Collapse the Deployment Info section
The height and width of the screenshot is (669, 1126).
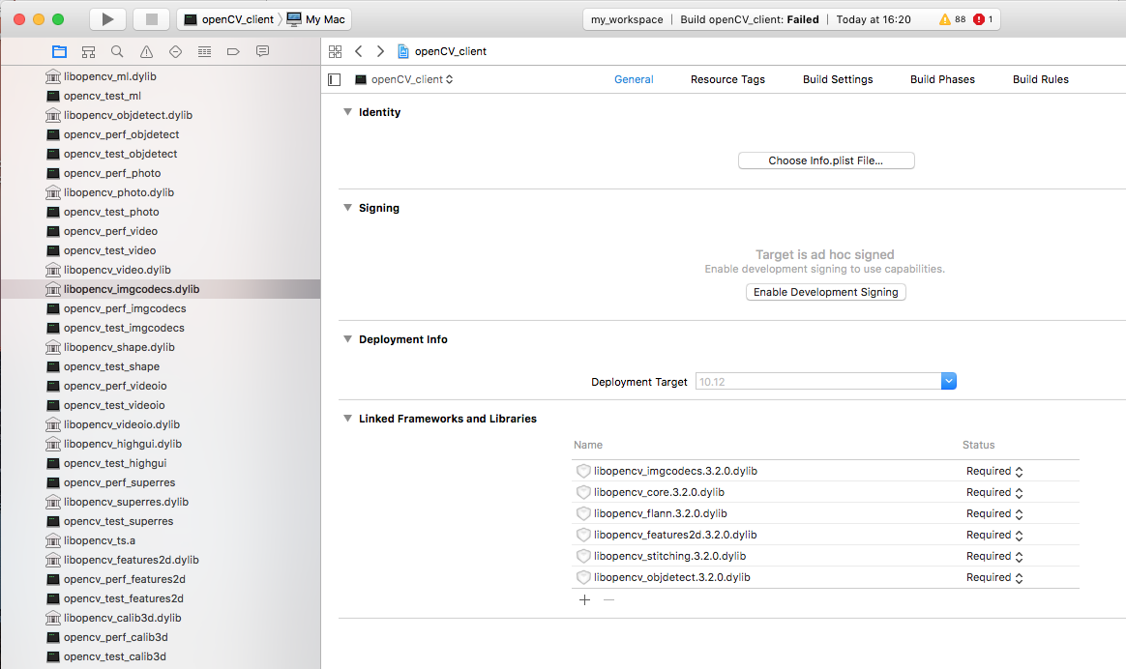347,338
